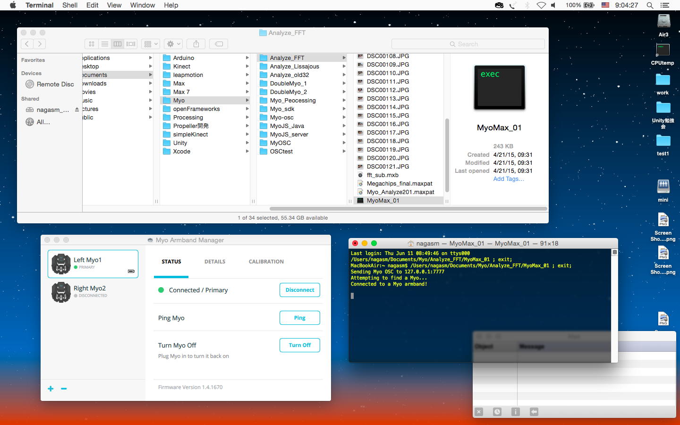Expand the Unity folder arrow
This screenshot has height=425, width=680.
tap(247, 143)
